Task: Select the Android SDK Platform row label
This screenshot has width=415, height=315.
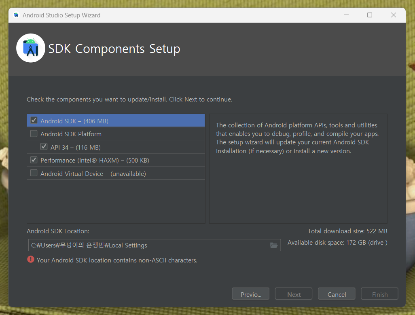Action: [71, 134]
